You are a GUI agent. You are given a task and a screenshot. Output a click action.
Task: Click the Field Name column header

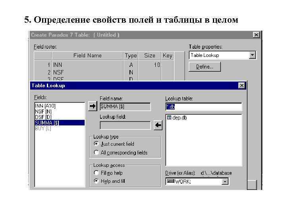pyautogui.click(x=87, y=55)
